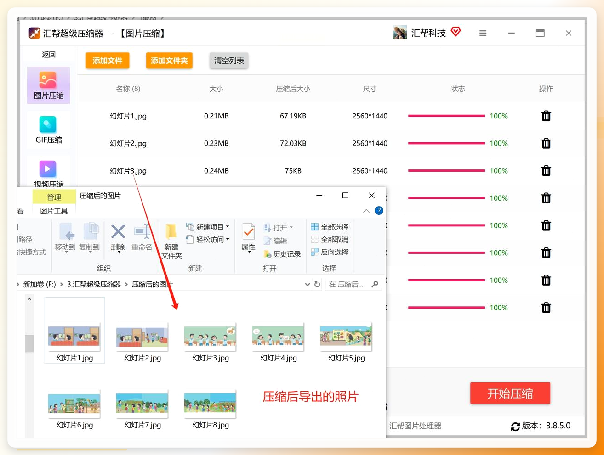Click 反向选择 in the Explorer ribbon
604x455 pixels.
[x=330, y=252]
